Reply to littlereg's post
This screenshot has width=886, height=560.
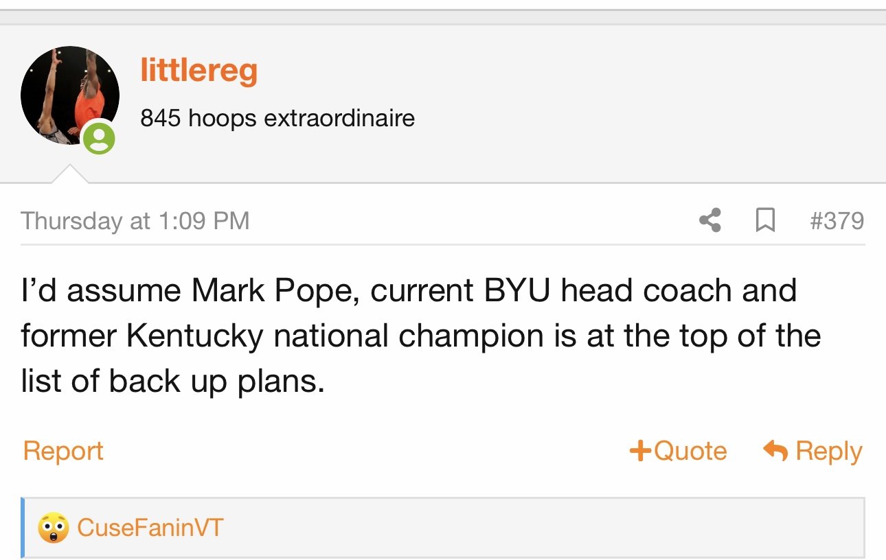pyautogui.click(x=813, y=451)
